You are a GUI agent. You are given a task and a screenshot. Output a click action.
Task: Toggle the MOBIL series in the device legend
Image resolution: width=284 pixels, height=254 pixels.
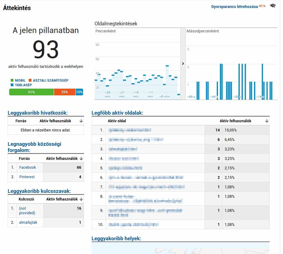point(17,80)
